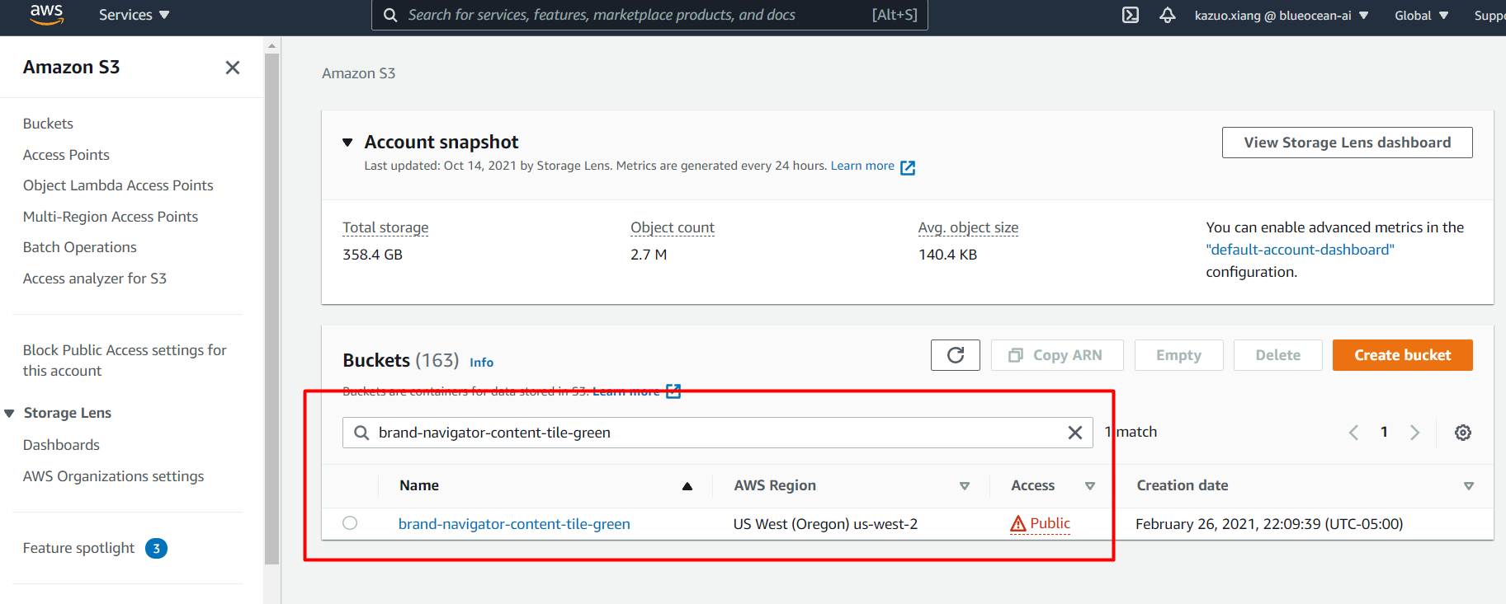
Task: Click US West (Oregon) us-west-2 cell
Action: (x=825, y=524)
